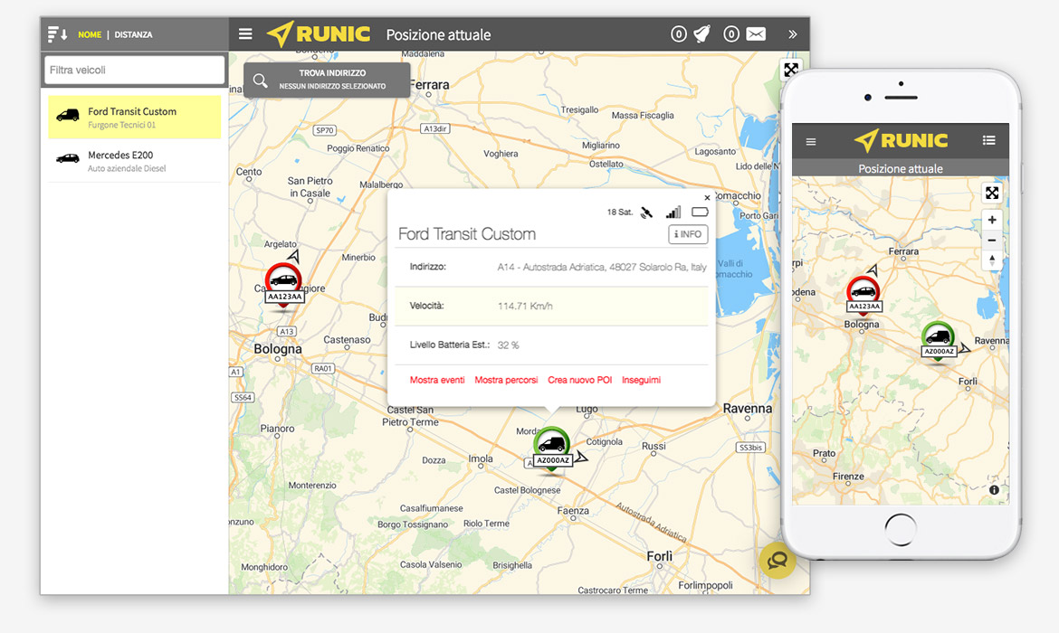Click the speed value 114.71 Km/h
The width and height of the screenshot is (1059, 633).
point(525,307)
